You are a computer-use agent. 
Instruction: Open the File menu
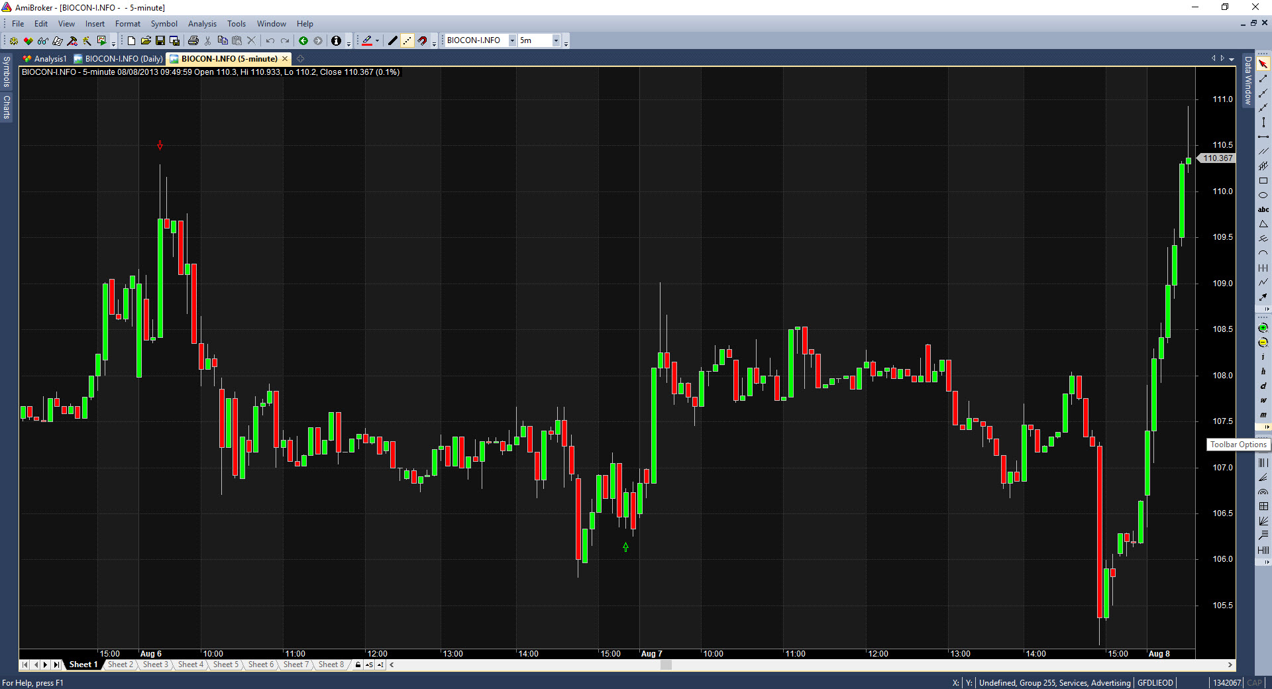[x=18, y=23]
